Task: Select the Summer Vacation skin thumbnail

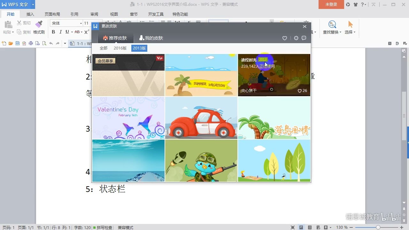Action: tap(201, 75)
